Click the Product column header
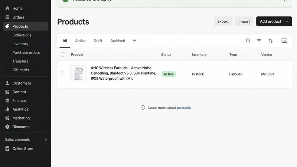 pyautogui.click(x=77, y=55)
